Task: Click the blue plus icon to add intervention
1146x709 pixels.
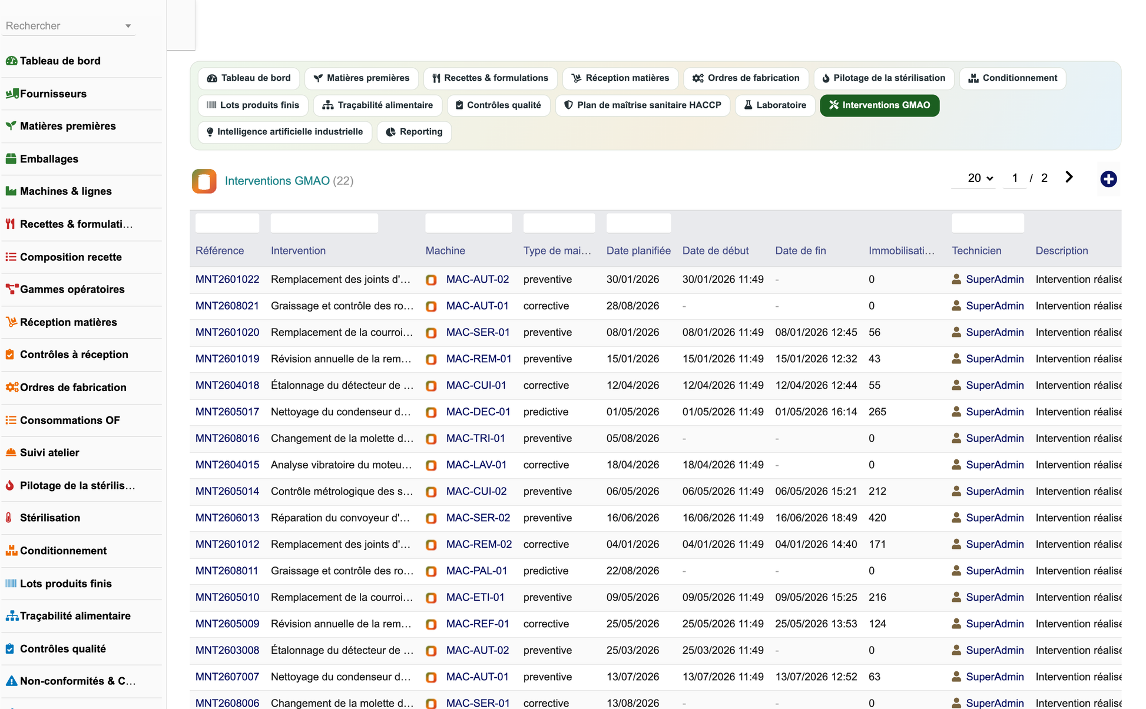Action: (x=1108, y=179)
